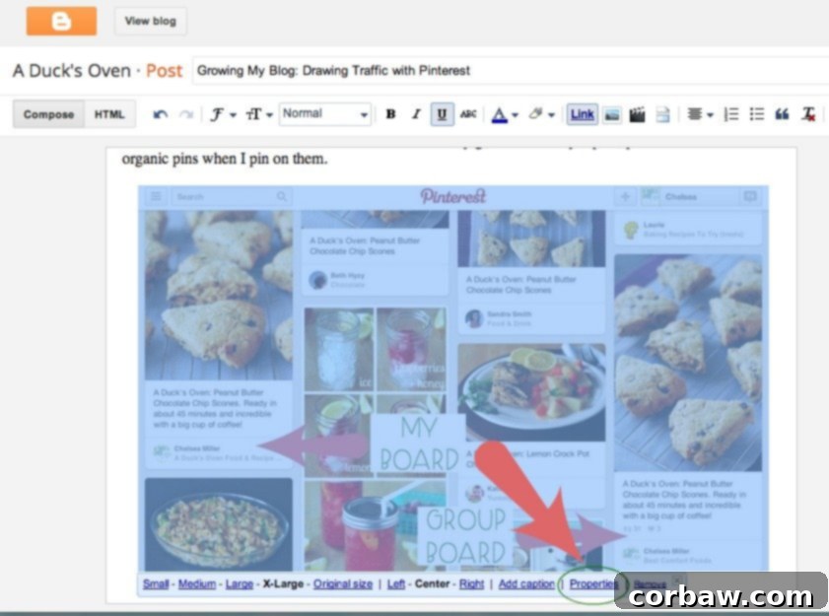This screenshot has height=616, width=829.
Task: Open the Normal paragraph style dropdown
Action: click(325, 114)
